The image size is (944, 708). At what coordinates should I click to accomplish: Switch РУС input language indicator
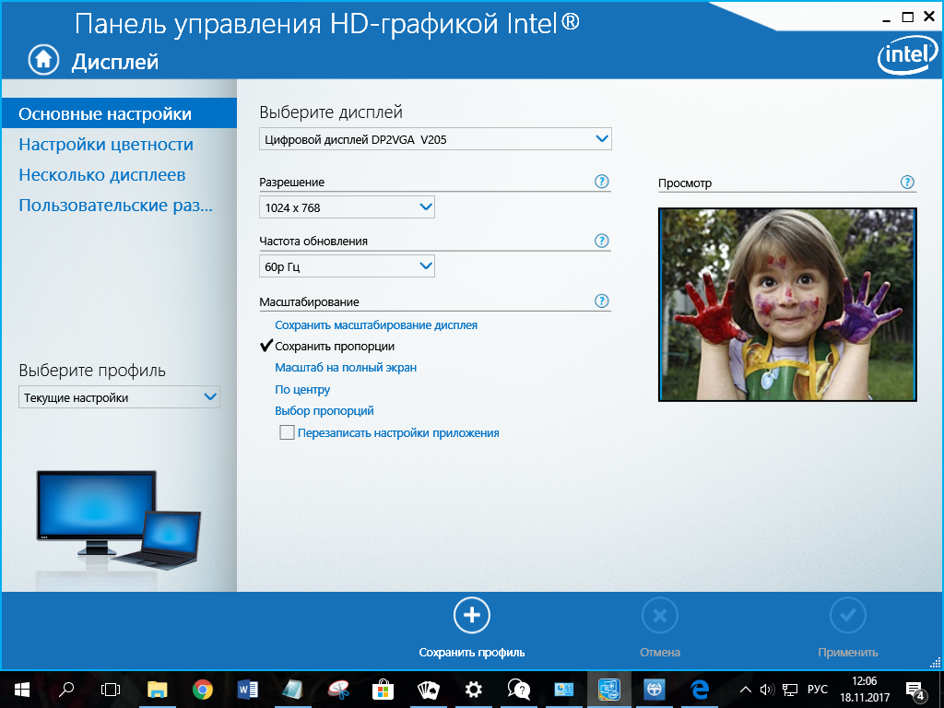pyautogui.click(x=818, y=690)
